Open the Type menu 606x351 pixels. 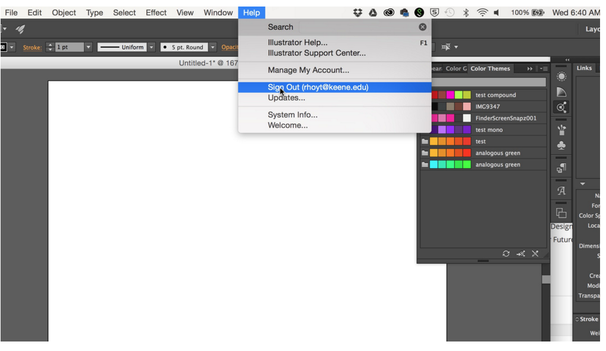point(95,12)
